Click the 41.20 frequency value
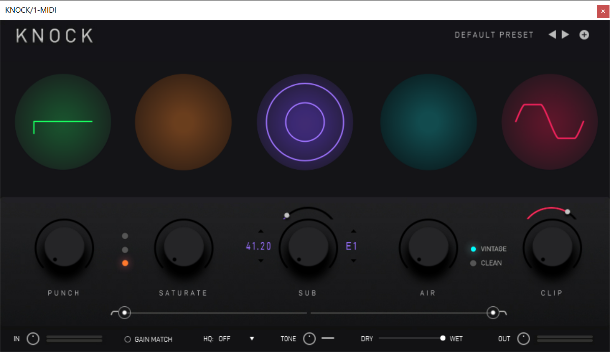Viewport: 610px width, 352px height. click(x=259, y=246)
